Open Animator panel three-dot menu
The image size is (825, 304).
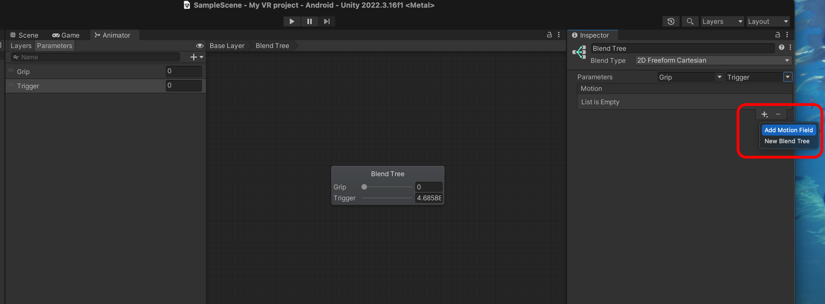(x=559, y=35)
